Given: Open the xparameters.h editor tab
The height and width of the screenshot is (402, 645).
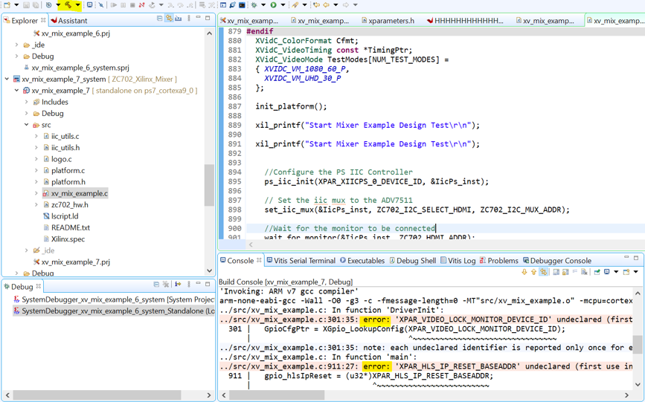Looking at the screenshot, I should tap(388, 21).
